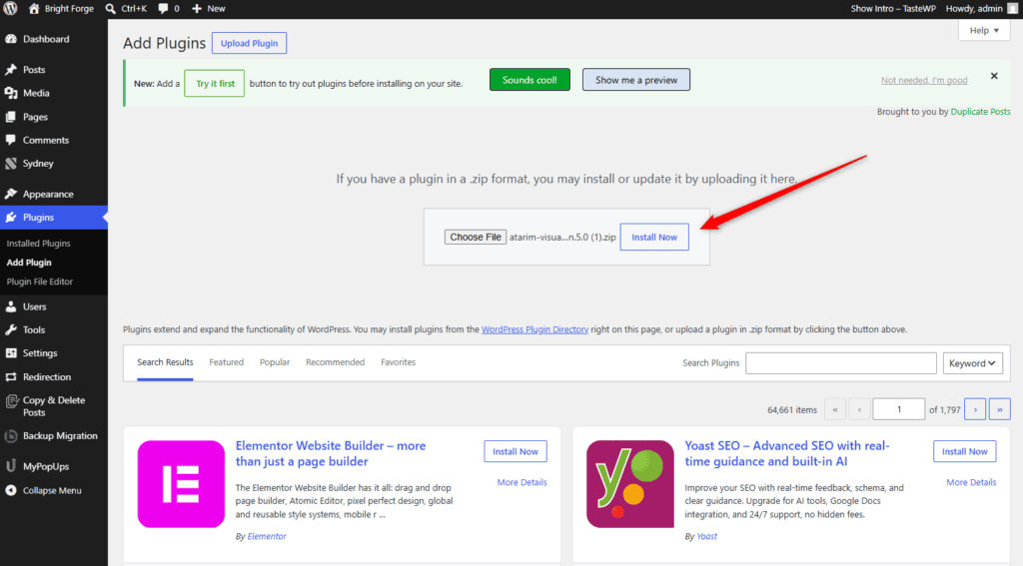The height and width of the screenshot is (566, 1023).
Task: Click the Settings sliders icon
Action: point(11,352)
